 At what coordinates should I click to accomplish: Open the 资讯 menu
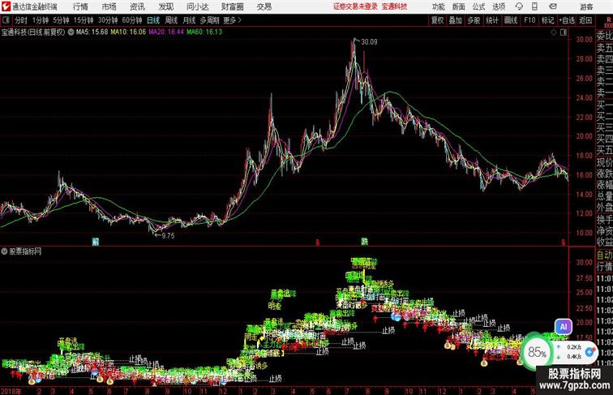click(137, 6)
